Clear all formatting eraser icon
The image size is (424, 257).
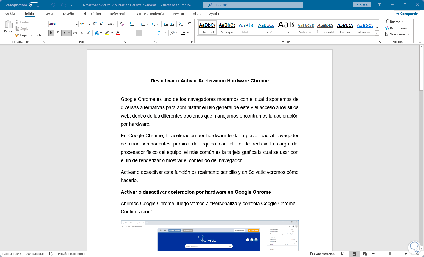point(122,24)
